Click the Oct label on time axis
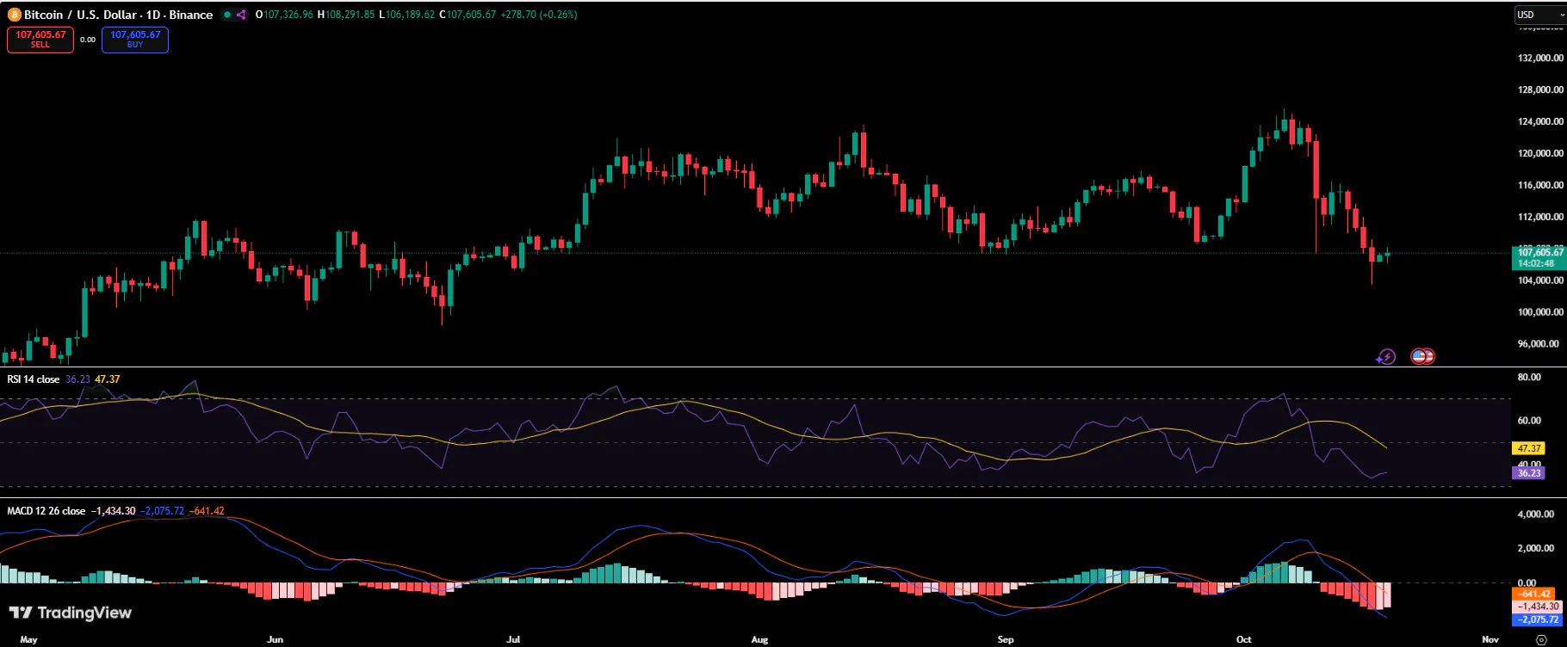 1243,640
